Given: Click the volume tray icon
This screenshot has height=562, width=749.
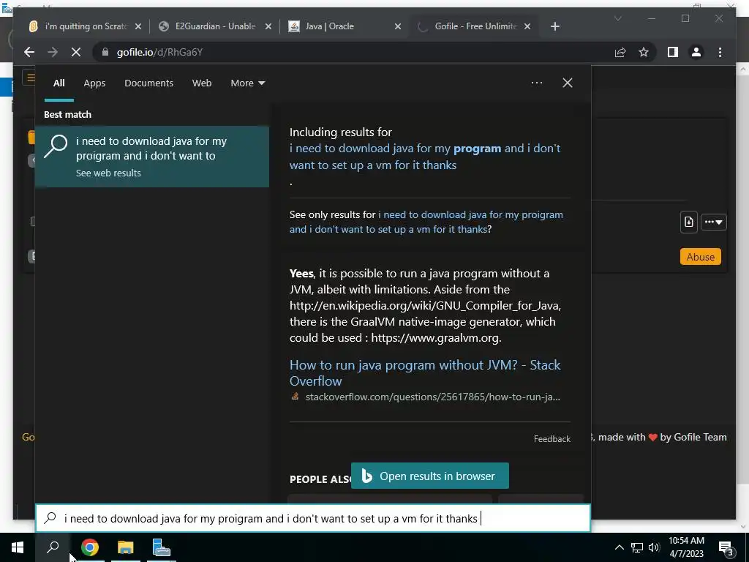Looking at the screenshot, I should coord(654,547).
